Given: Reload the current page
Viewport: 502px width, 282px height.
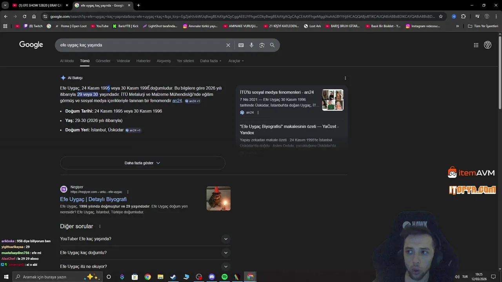Looking at the screenshot, I should (24, 16).
